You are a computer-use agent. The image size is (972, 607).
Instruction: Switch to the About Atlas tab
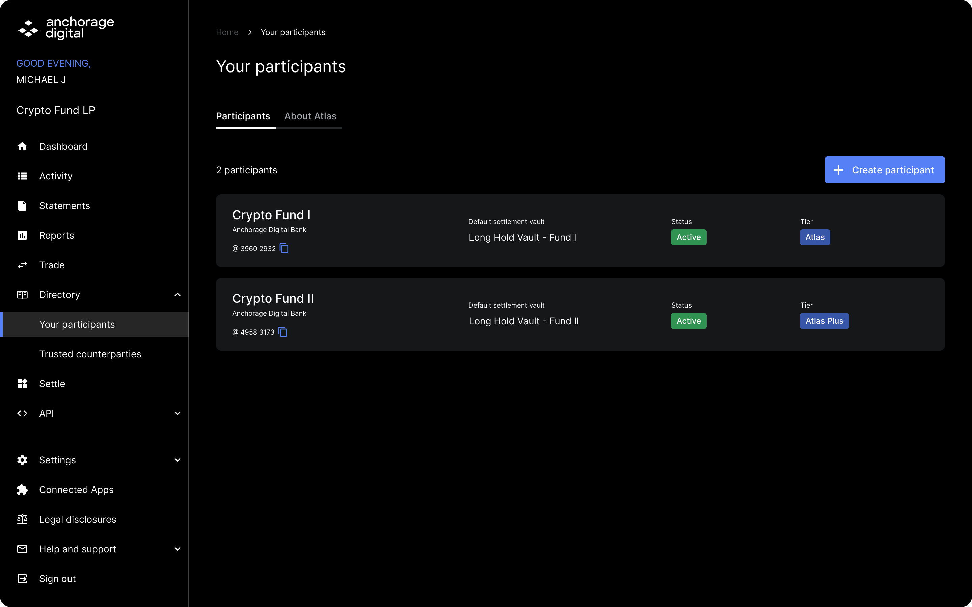310,116
